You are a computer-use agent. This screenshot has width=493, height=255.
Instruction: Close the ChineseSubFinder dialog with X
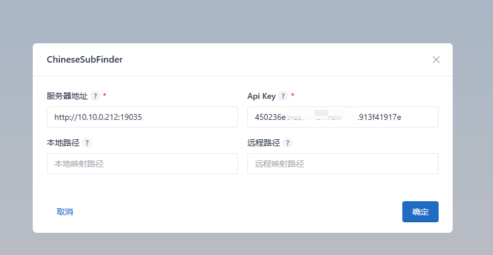tap(436, 60)
